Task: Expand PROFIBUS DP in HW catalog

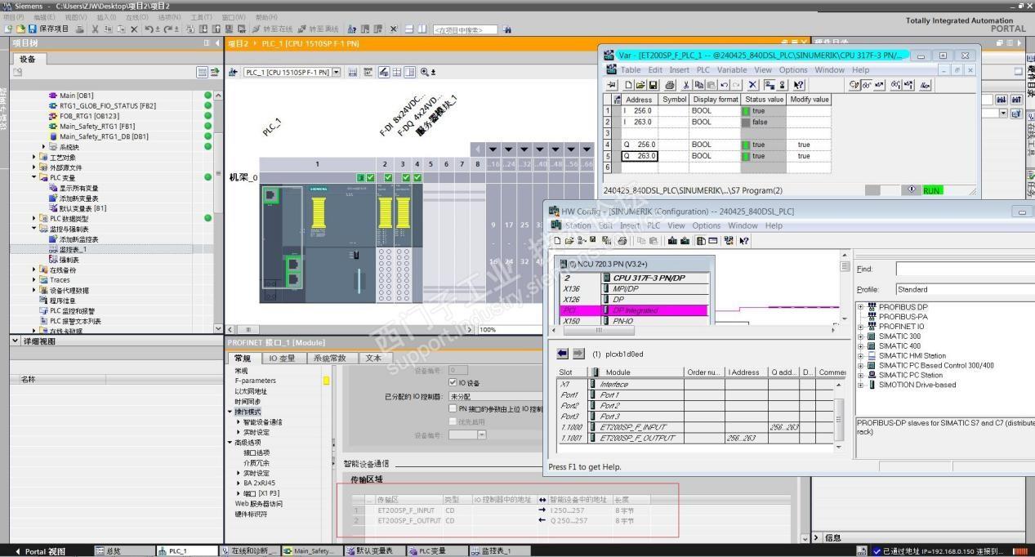Action: click(861, 307)
